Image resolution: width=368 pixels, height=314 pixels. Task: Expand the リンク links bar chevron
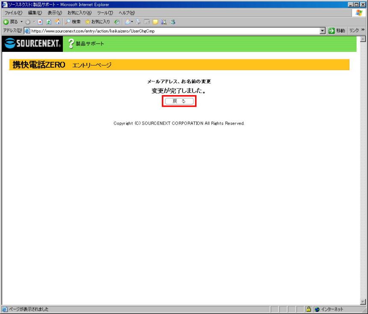[363, 30]
